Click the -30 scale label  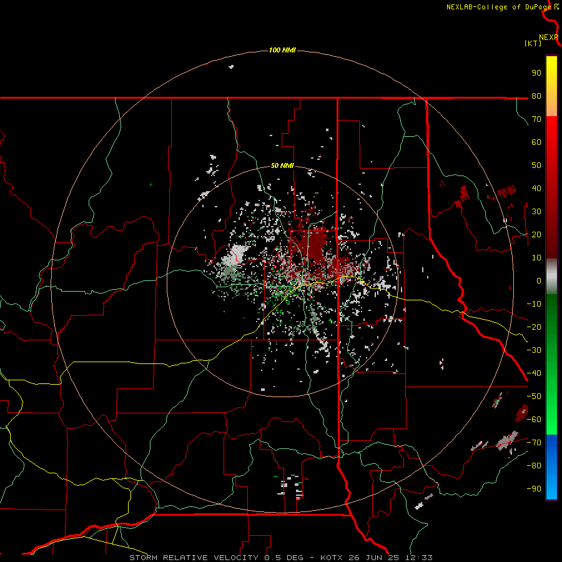tap(534, 350)
